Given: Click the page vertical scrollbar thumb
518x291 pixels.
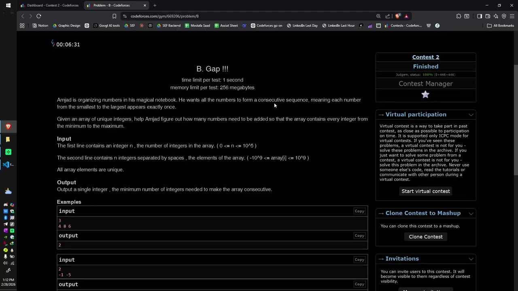Looking at the screenshot, I should click(x=516, y=119).
